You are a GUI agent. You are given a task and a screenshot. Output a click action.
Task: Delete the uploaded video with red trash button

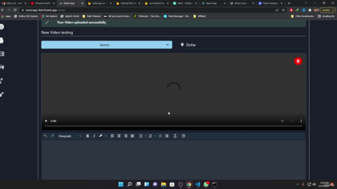[x=298, y=61]
